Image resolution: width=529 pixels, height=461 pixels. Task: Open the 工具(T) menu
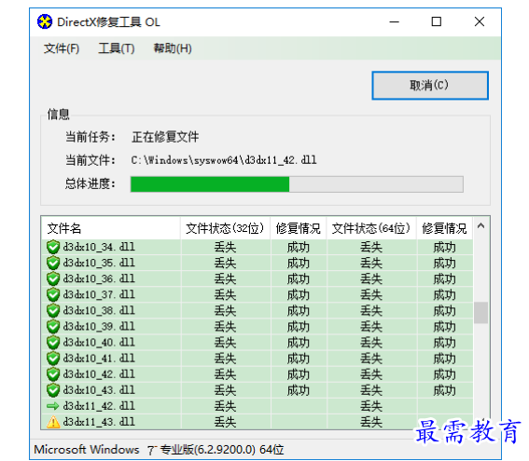117,48
